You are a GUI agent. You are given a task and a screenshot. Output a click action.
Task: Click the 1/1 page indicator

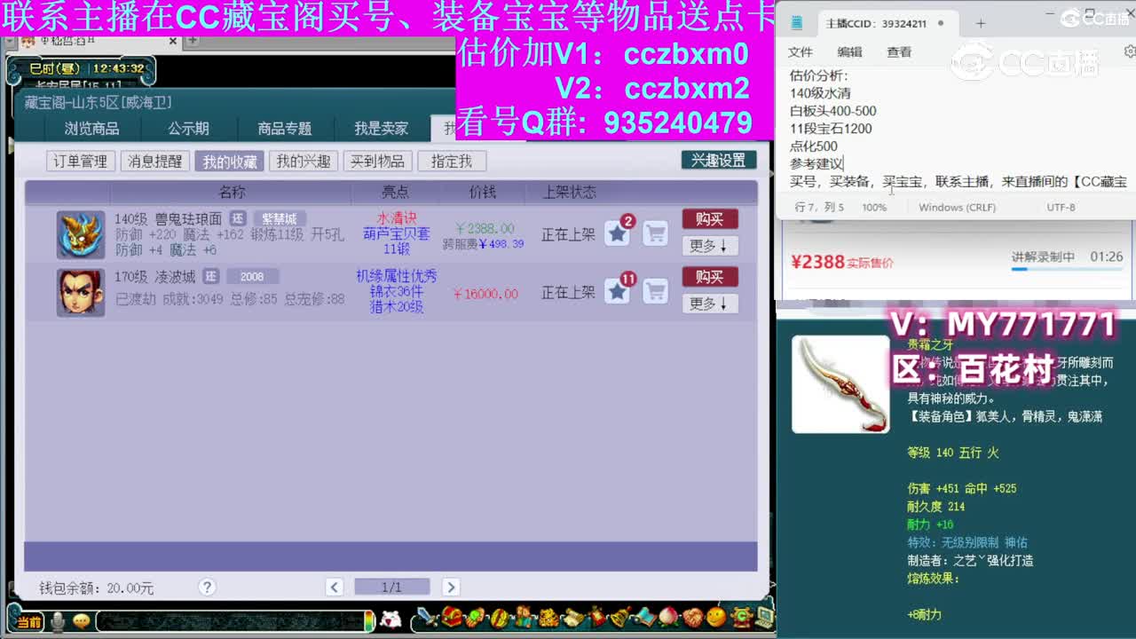click(x=391, y=587)
